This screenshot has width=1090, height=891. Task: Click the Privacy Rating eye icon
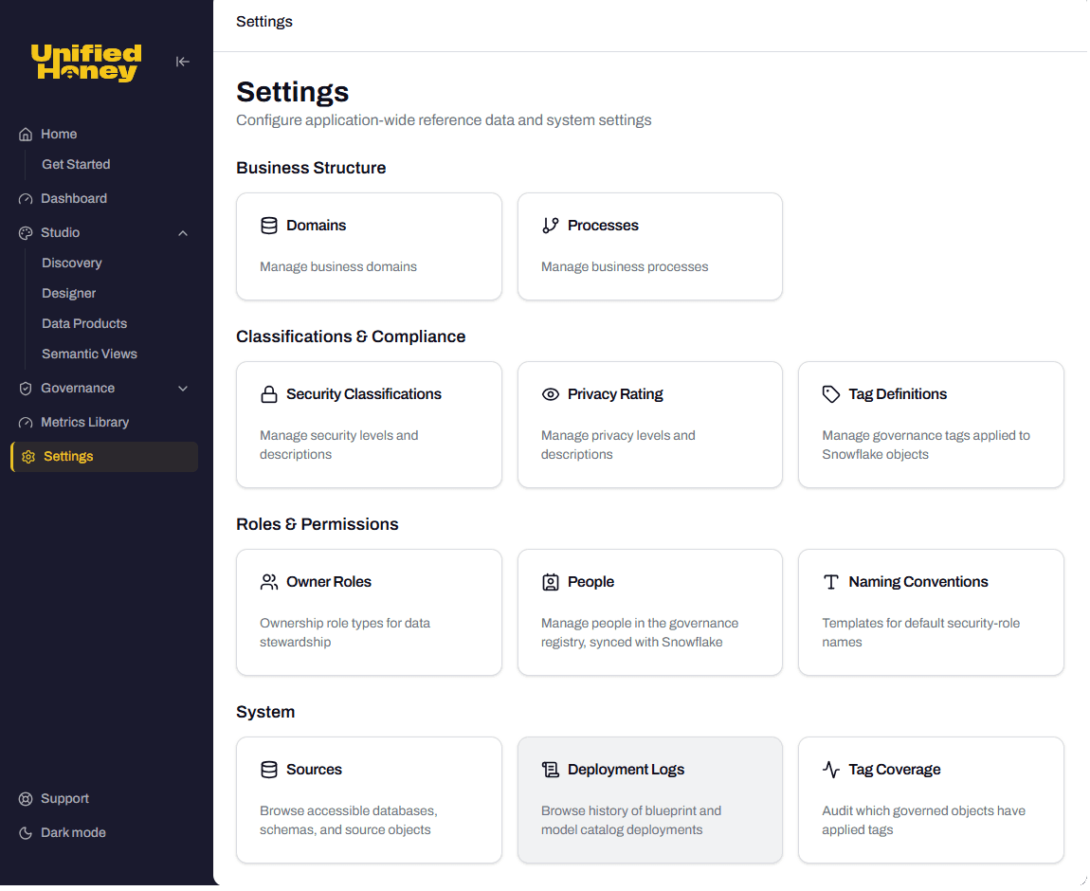click(551, 394)
